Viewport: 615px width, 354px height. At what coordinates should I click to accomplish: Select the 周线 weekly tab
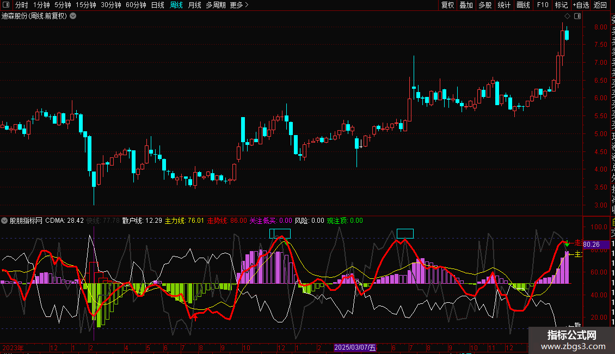pyautogui.click(x=176, y=5)
